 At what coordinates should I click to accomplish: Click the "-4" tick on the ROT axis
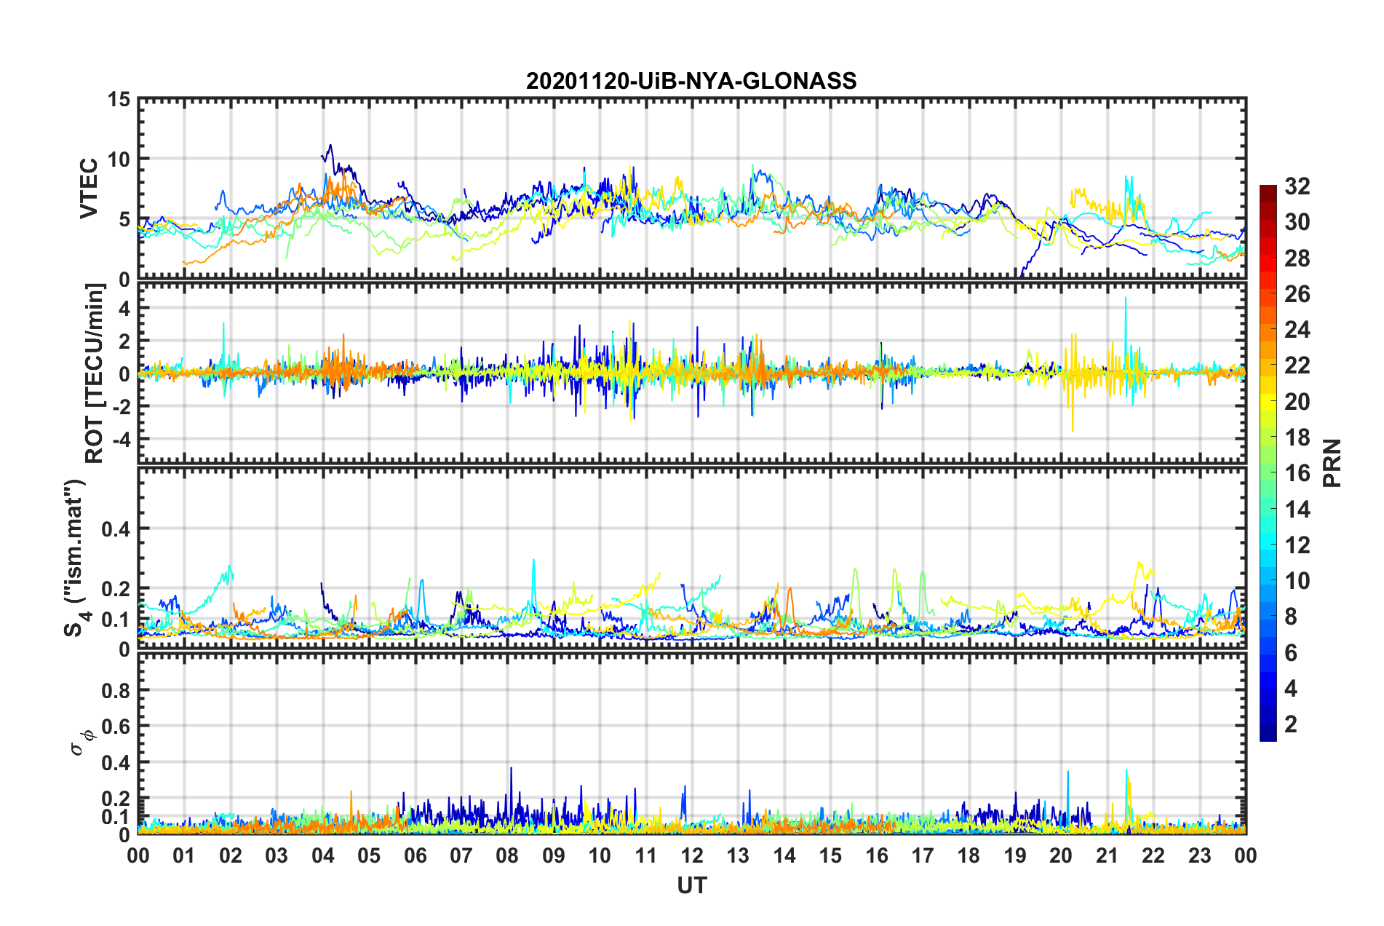click(x=122, y=439)
